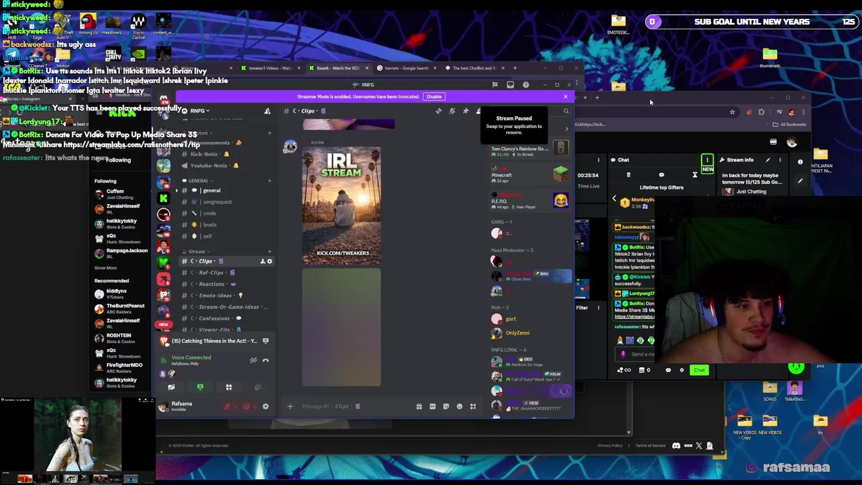Open Discord user settings gear

(265, 406)
